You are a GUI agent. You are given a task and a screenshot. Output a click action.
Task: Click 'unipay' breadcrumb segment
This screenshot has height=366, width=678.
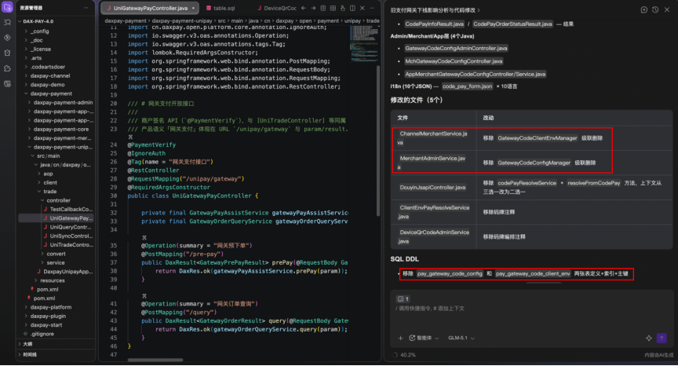coord(353,20)
